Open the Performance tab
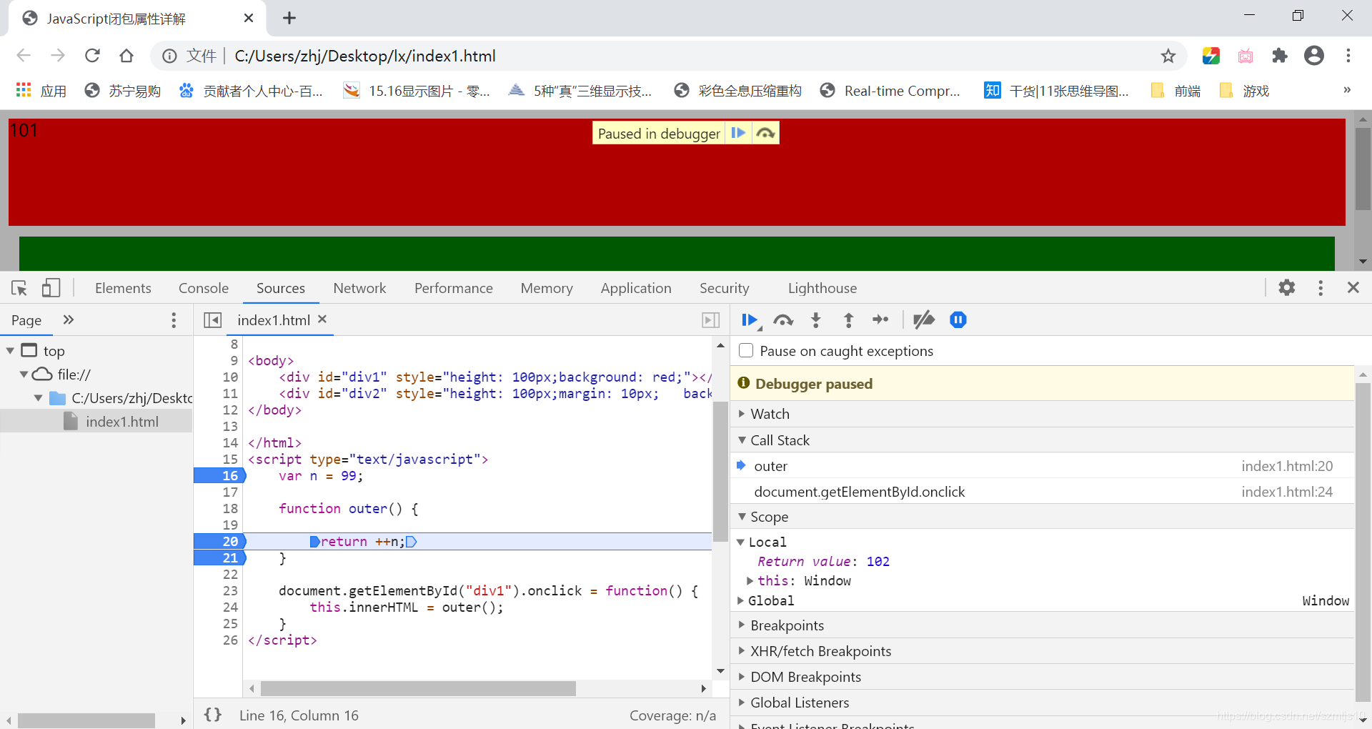This screenshot has width=1372, height=729. [x=454, y=288]
